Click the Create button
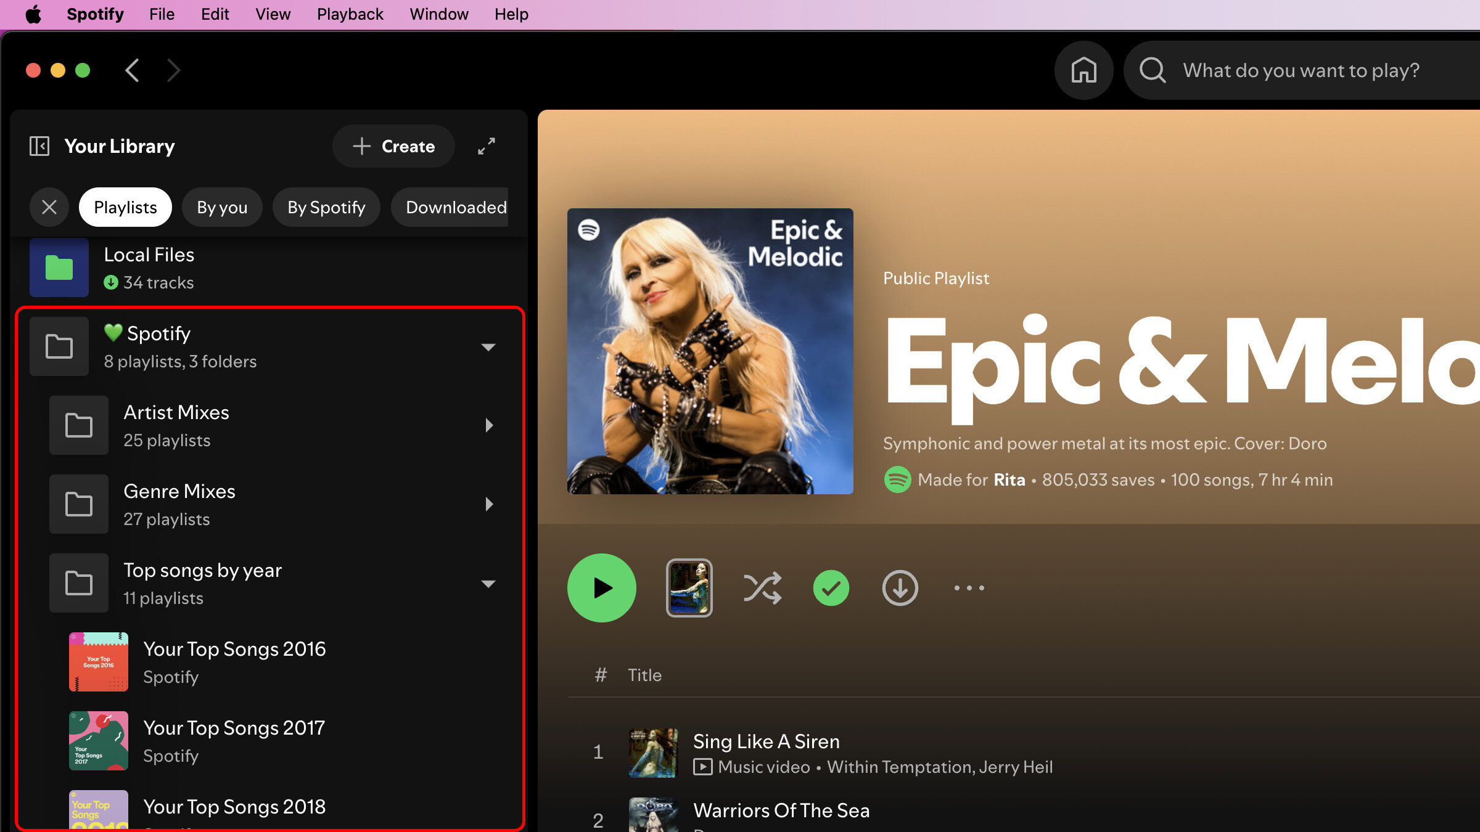The width and height of the screenshot is (1480, 832). (x=393, y=146)
